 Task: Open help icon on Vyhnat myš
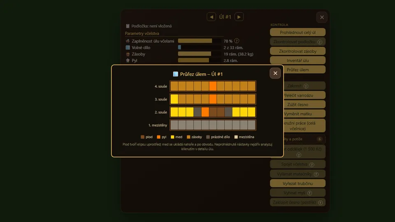coord(309,193)
